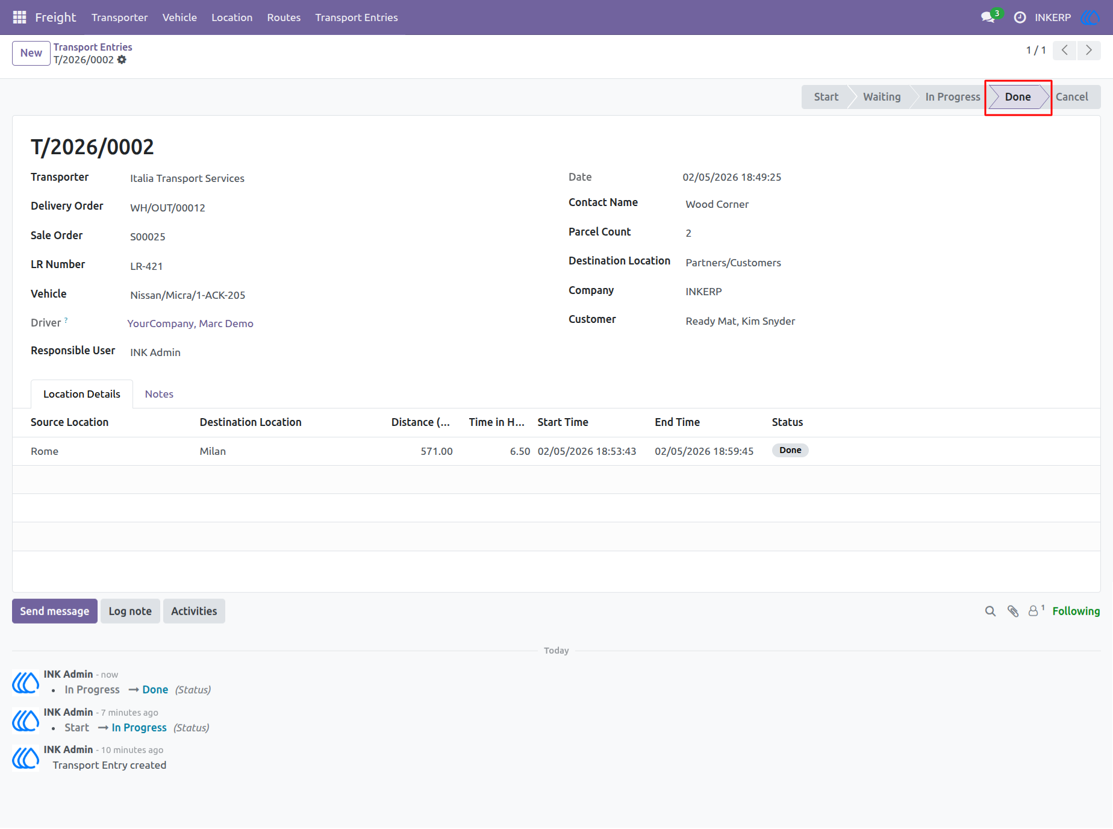Open driver link YourCompany, Marc Demo
Image resolution: width=1113 pixels, height=829 pixels.
[x=190, y=324]
